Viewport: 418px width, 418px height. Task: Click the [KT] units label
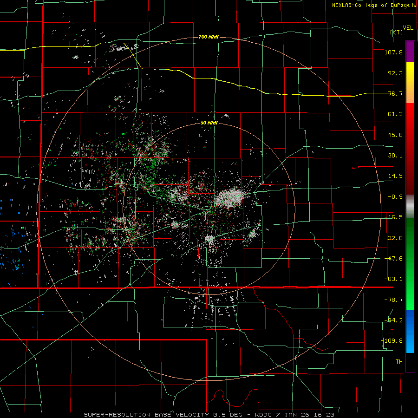click(x=397, y=32)
